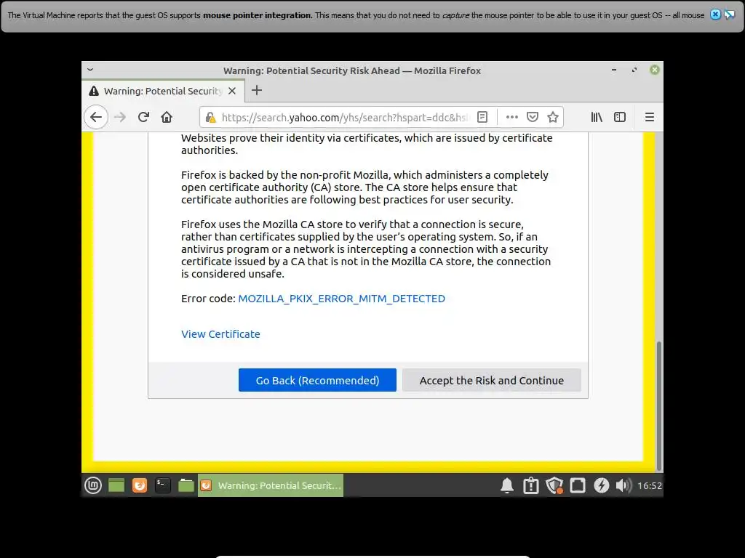Image resolution: width=745 pixels, height=558 pixels.
Task: Select the Warning: Potential Security tab
Action: pyautogui.click(x=163, y=91)
